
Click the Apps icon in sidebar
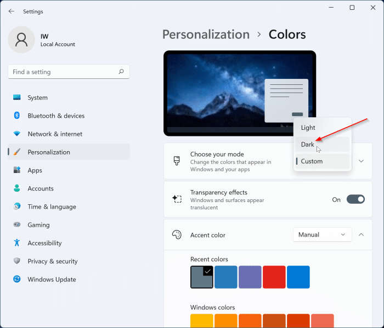[17, 170]
